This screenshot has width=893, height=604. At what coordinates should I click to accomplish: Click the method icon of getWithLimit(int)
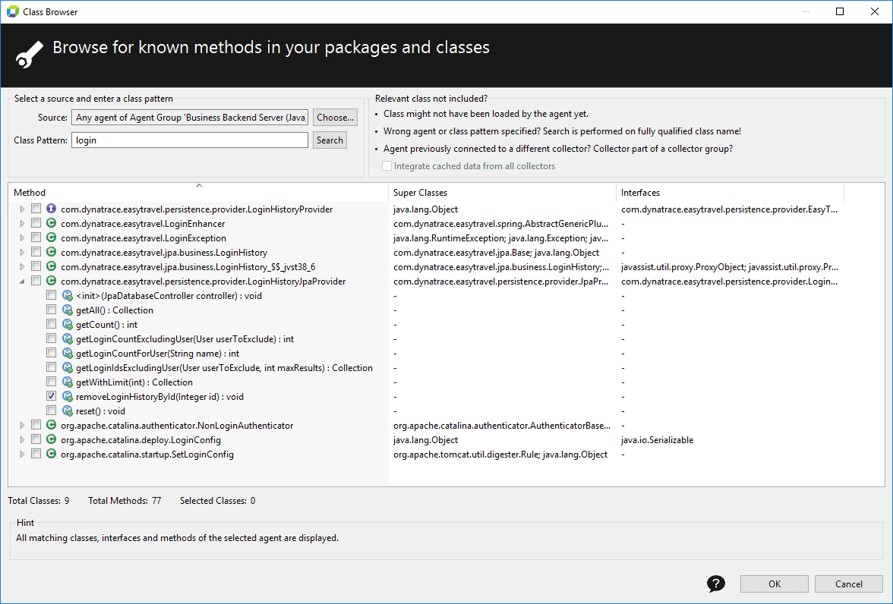pyautogui.click(x=67, y=382)
